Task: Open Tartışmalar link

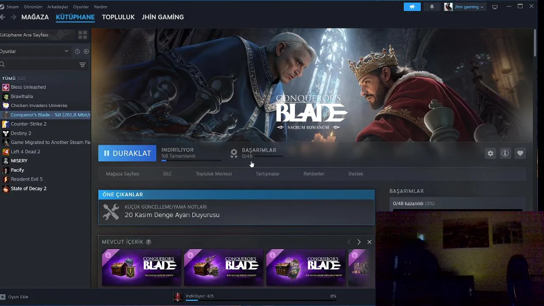Action: pos(267,174)
